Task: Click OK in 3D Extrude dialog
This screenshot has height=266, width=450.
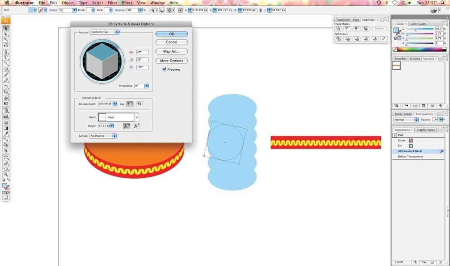Action: click(x=171, y=34)
